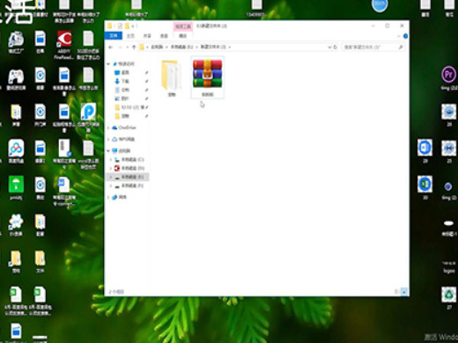Image resolution: width=458 pixels, height=343 pixels.
Task: Select This PC in the navigation pane
Action: [x=122, y=150]
